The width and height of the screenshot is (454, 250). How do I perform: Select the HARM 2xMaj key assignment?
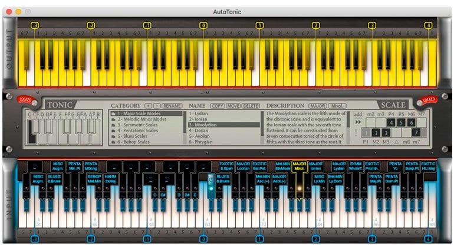pyautogui.click(x=110, y=179)
